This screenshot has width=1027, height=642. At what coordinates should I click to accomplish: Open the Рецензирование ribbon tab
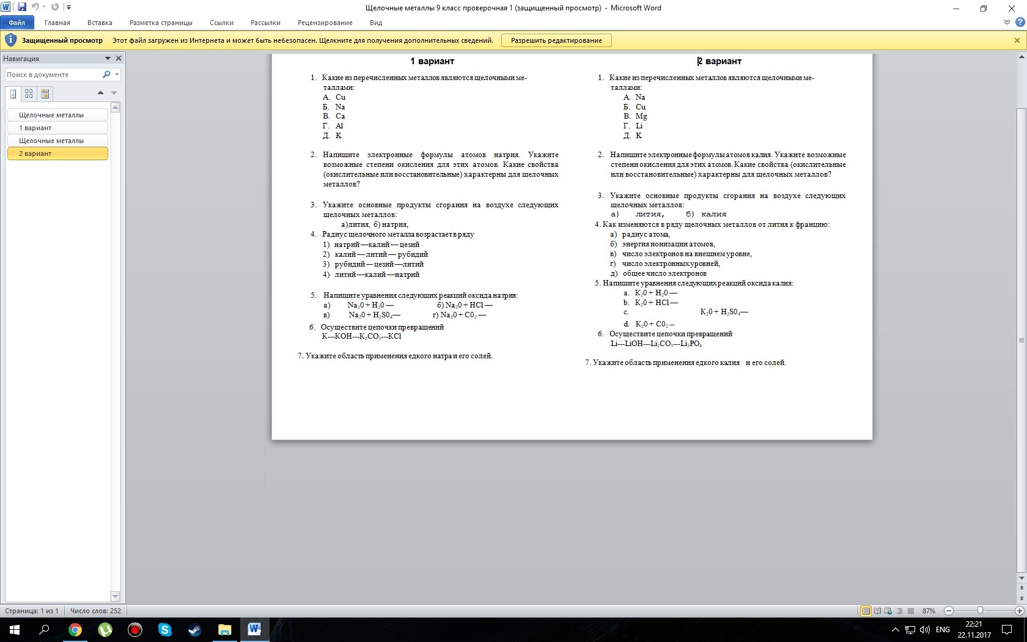[x=325, y=23]
